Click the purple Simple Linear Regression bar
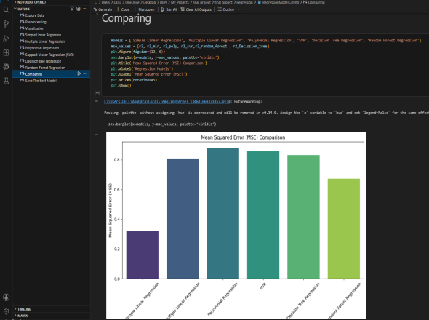The height and width of the screenshot is (320, 429). (x=143, y=255)
